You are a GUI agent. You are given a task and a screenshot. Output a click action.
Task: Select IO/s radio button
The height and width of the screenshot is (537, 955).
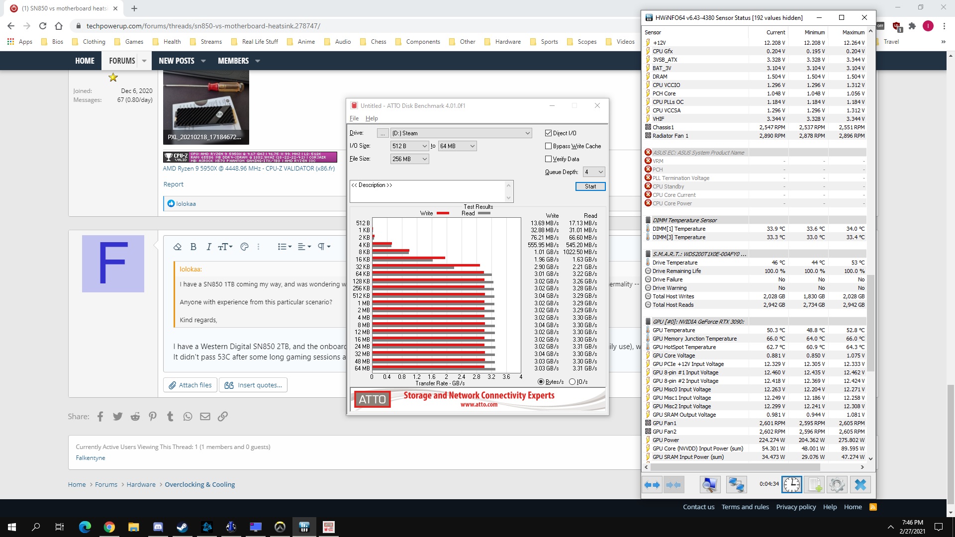point(572,382)
